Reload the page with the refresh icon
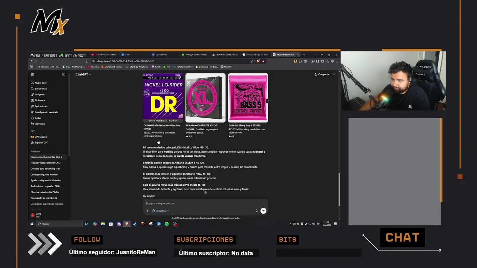 tap(41, 61)
